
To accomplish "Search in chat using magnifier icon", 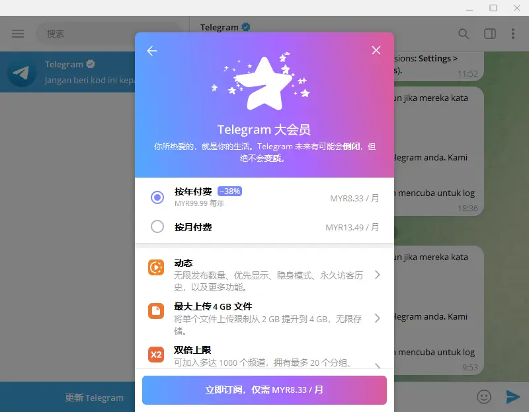I will coord(464,34).
